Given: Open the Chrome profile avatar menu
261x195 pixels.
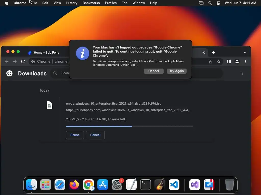Looking at the screenshot, I should click(237, 61).
